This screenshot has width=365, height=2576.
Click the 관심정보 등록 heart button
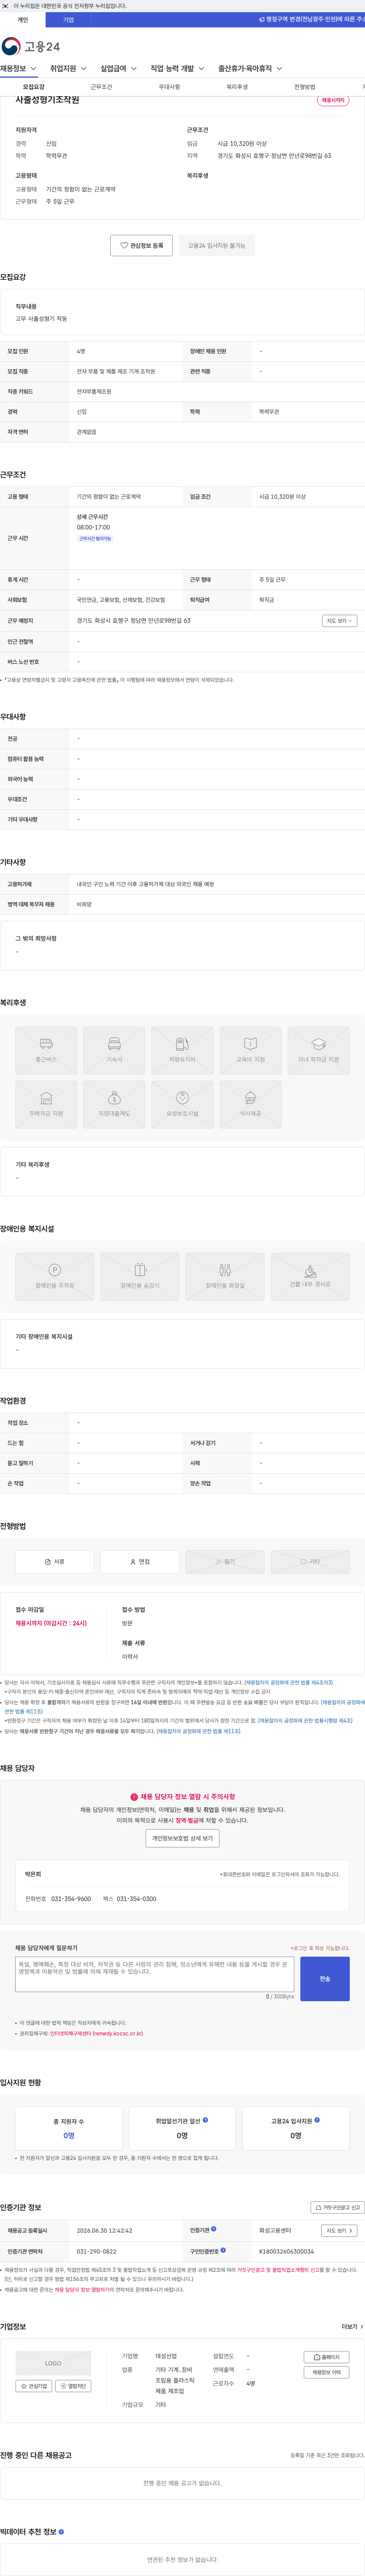click(142, 245)
